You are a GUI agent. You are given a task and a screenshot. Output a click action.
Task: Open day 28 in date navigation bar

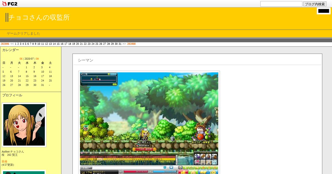pyautogui.click(x=108, y=44)
